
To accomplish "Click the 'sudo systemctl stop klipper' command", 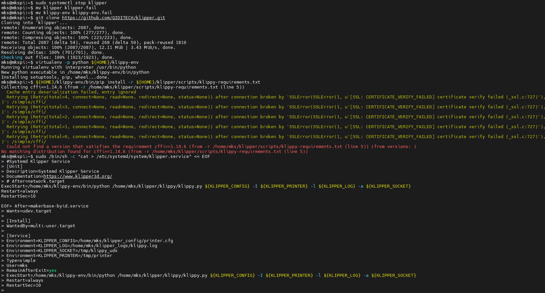I will (x=71, y=3).
